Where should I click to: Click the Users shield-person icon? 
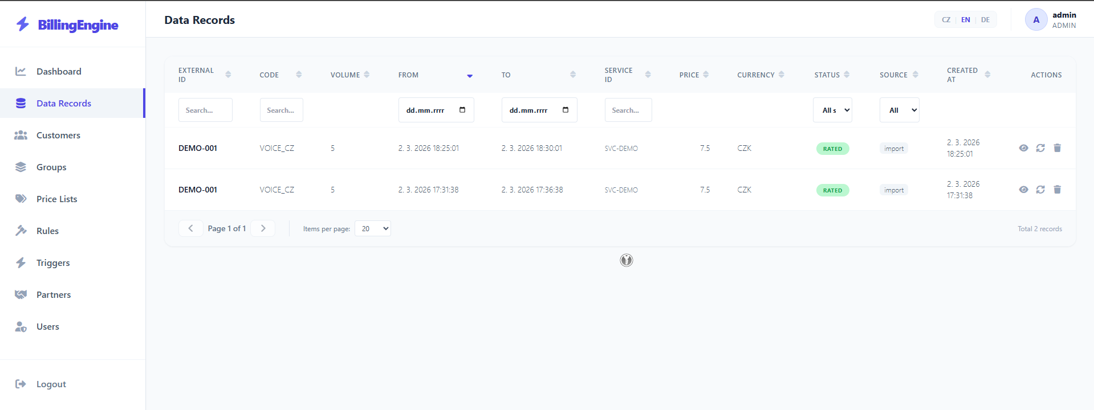pyautogui.click(x=21, y=326)
